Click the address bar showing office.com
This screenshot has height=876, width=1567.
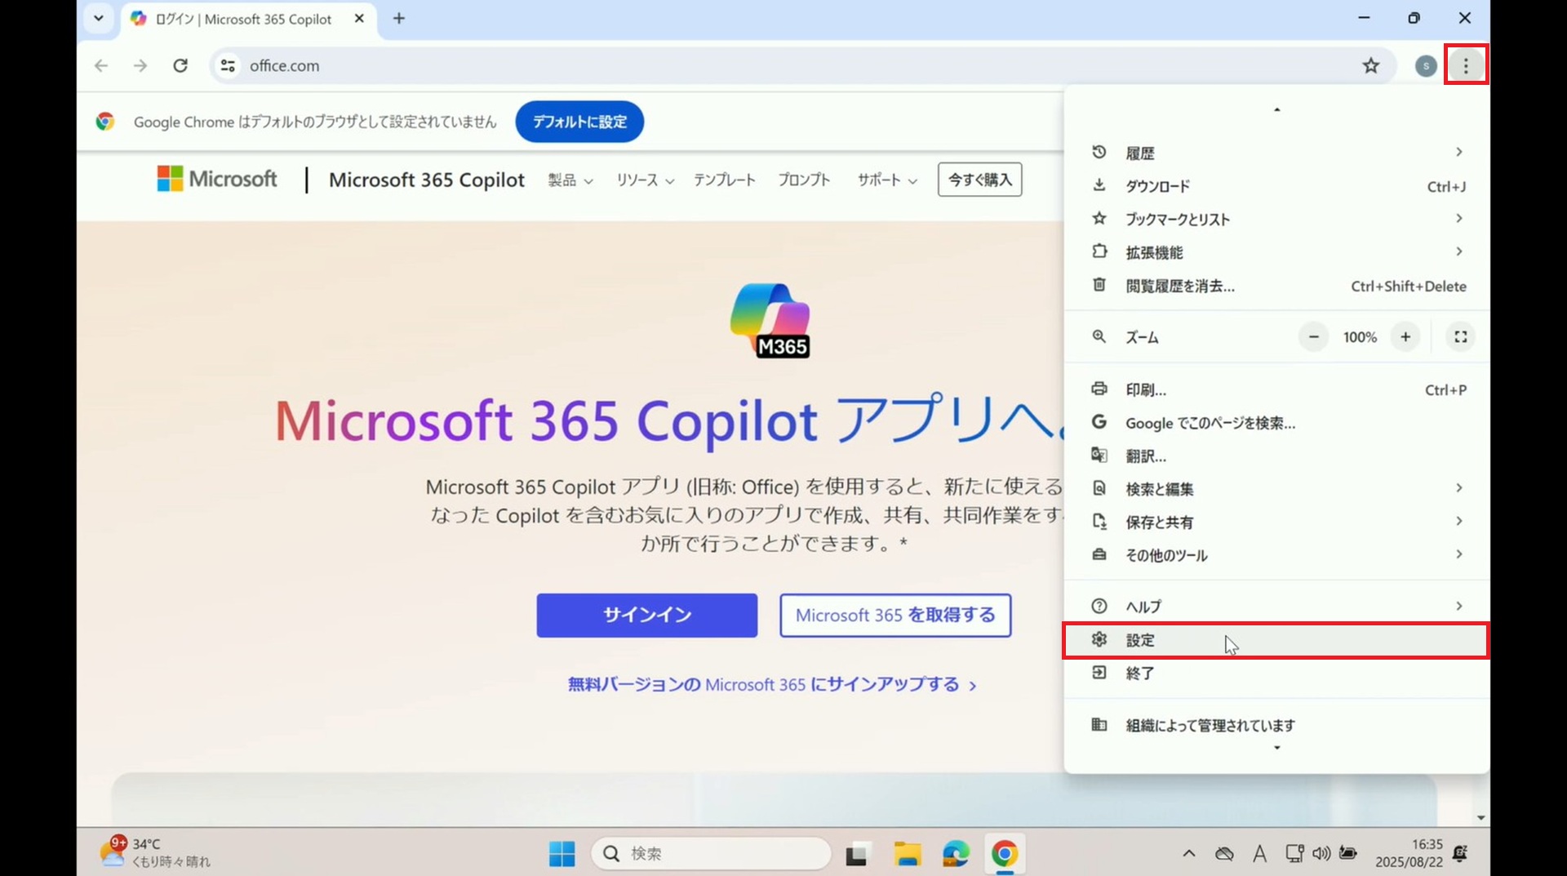(x=735, y=65)
